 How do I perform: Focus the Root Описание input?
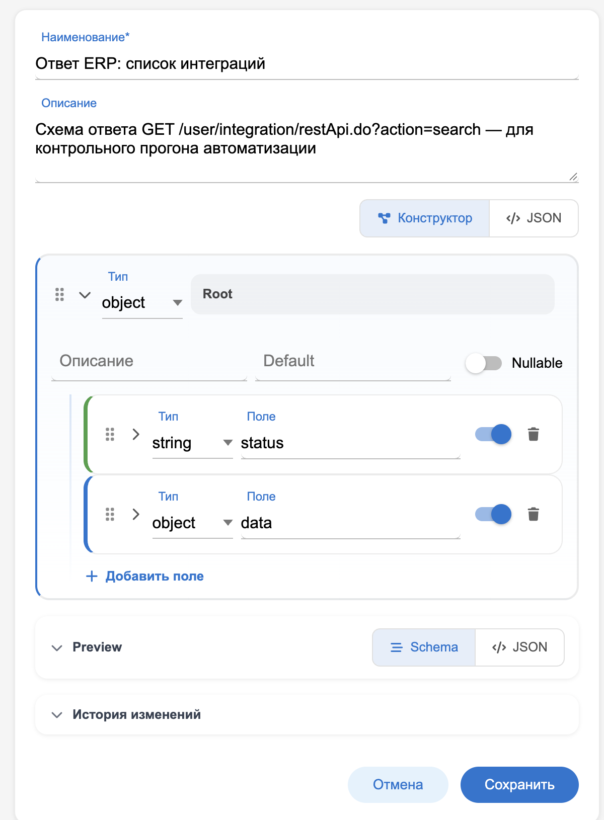click(x=149, y=361)
